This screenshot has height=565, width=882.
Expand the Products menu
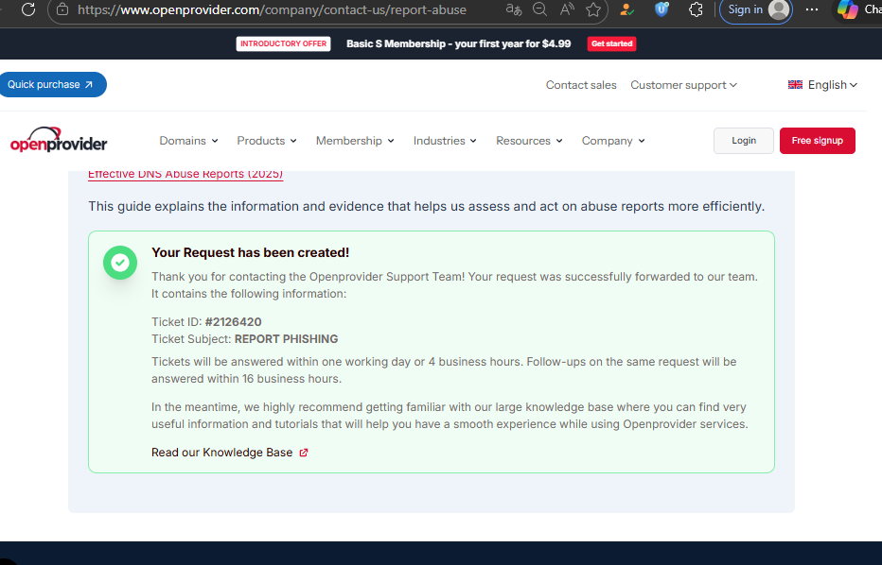(267, 141)
